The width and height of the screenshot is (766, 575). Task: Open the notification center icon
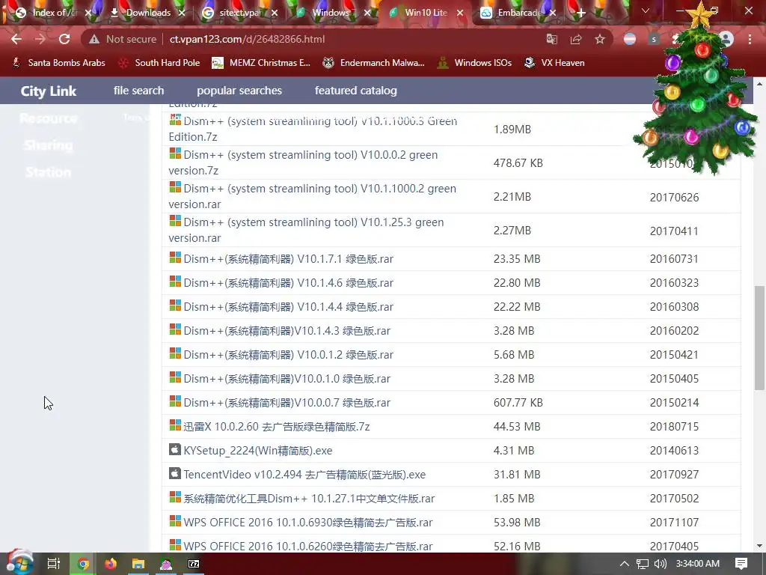(x=741, y=564)
